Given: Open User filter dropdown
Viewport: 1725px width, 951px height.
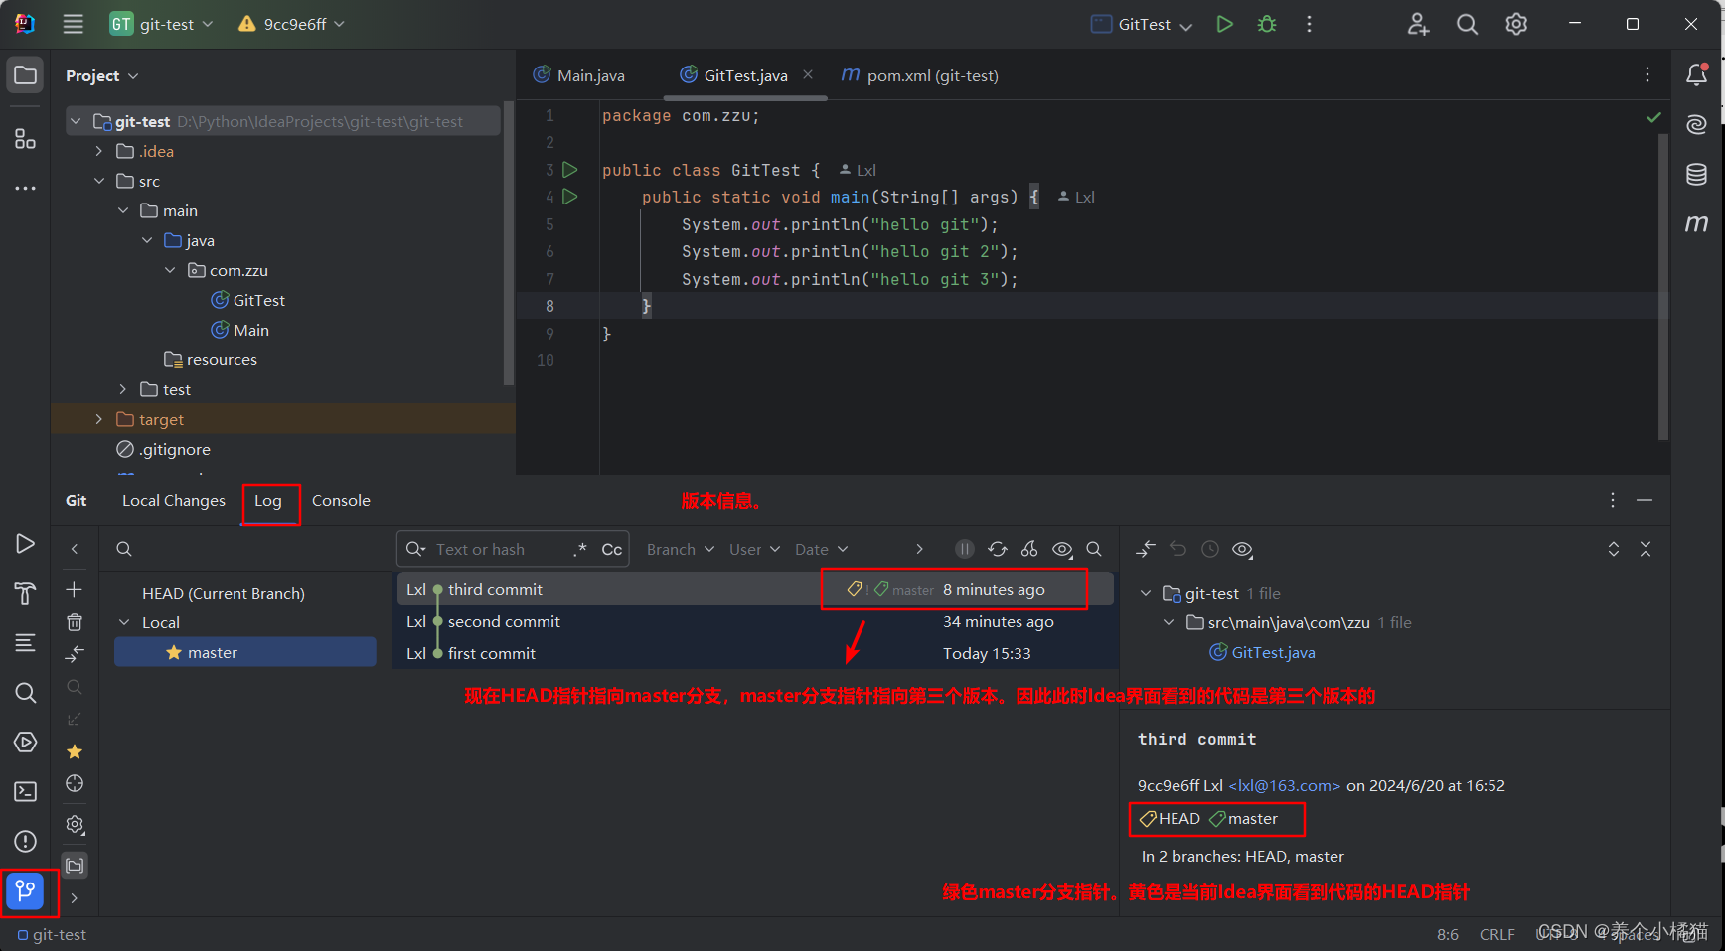Looking at the screenshot, I should (x=755, y=549).
